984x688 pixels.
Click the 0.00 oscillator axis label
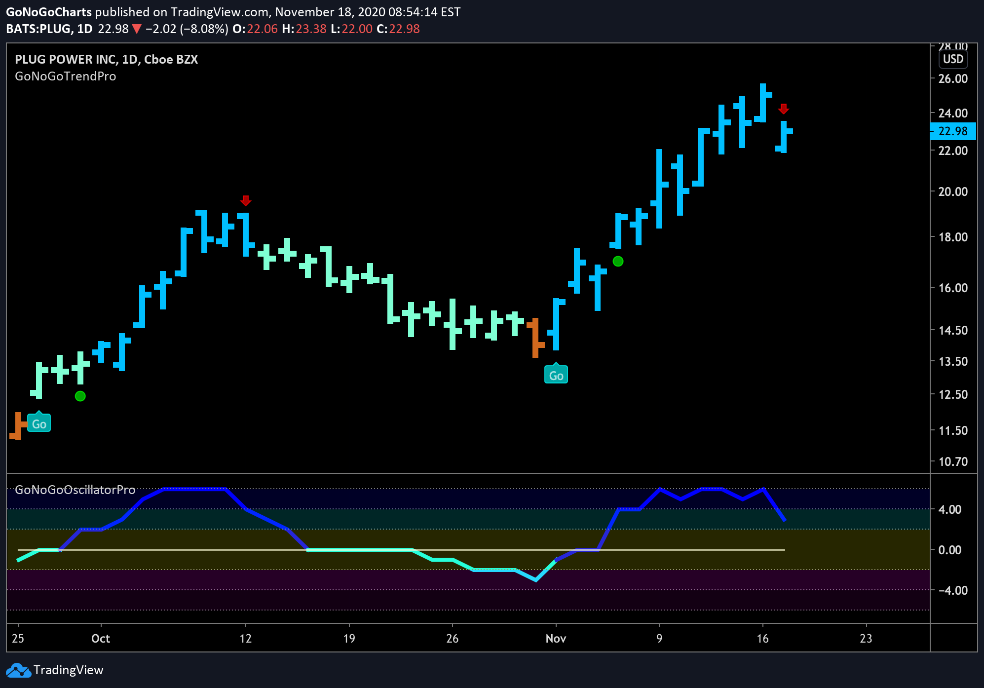point(949,550)
